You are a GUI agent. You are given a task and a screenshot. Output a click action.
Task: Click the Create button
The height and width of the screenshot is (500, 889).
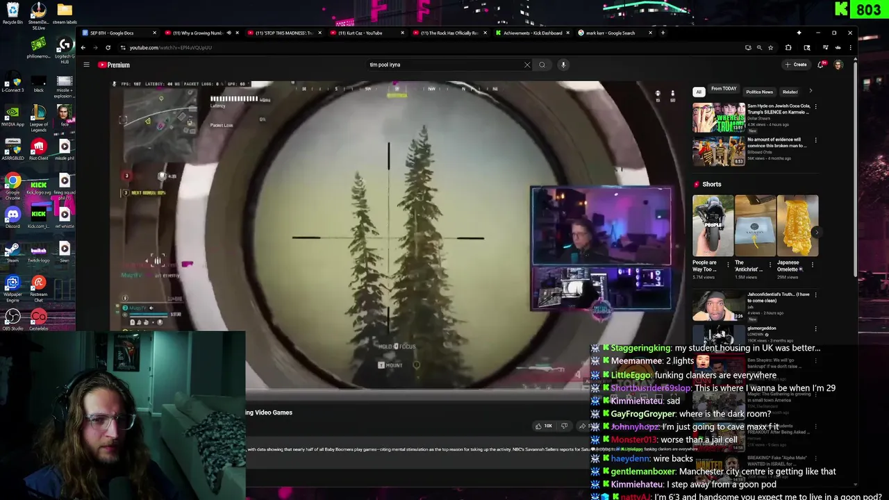coord(796,65)
